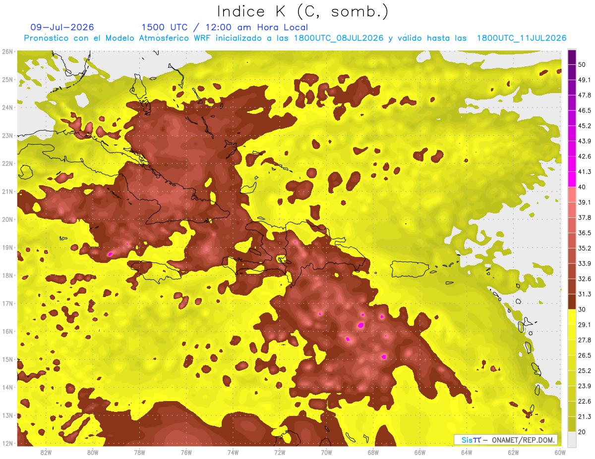Click the latitude axis label "25N"

point(7,80)
